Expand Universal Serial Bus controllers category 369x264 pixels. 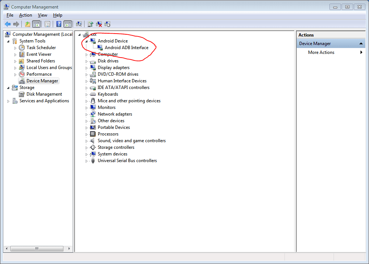click(86, 161)
